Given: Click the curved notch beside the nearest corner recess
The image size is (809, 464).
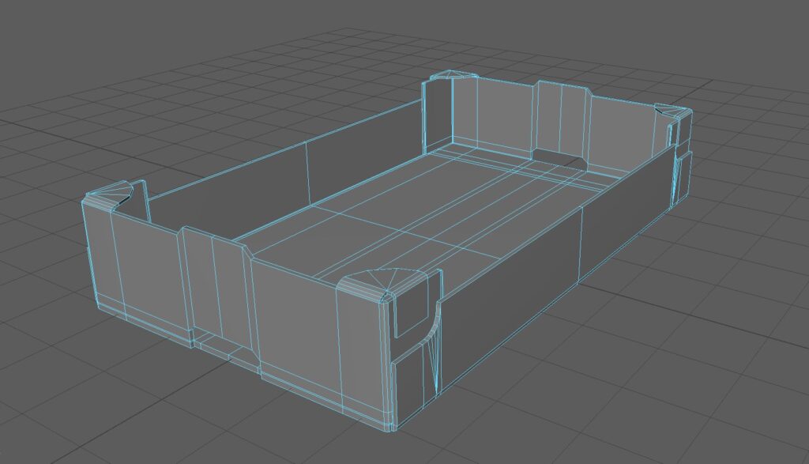Looking at the screenshot, I should [431, 323].
